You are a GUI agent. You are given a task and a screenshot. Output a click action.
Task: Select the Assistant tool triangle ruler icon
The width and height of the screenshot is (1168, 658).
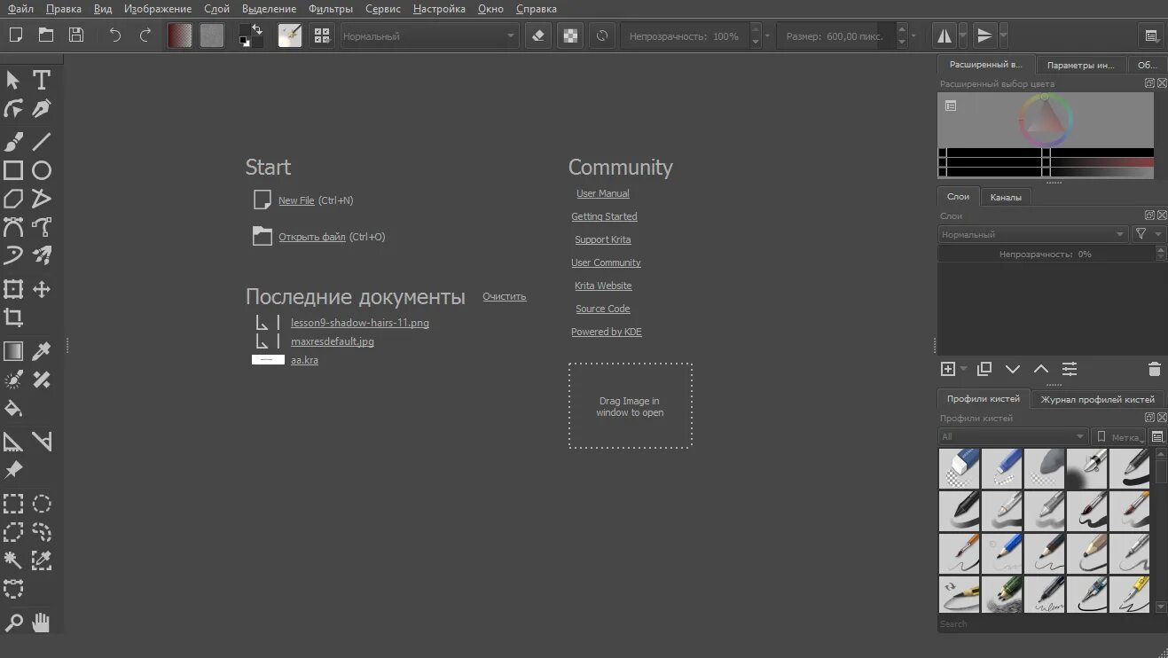click(x=13, y=441)
